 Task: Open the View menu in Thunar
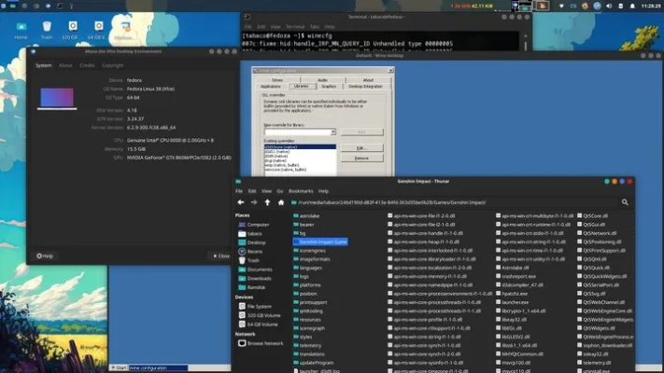click(x=266, y=191)
